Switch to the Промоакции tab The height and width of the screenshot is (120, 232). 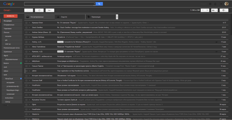point(101,17)
